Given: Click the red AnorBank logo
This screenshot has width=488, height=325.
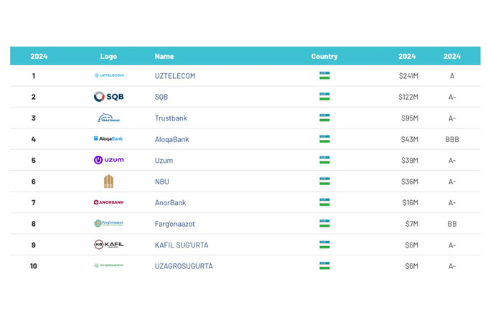Looking at the screenshot, I should coord(108,202).
